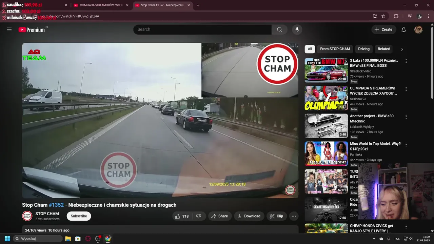Open options for Another project BMW e30
Image resolution: width=434 pixels, height=244 pixels.
[x=406, y=117]
